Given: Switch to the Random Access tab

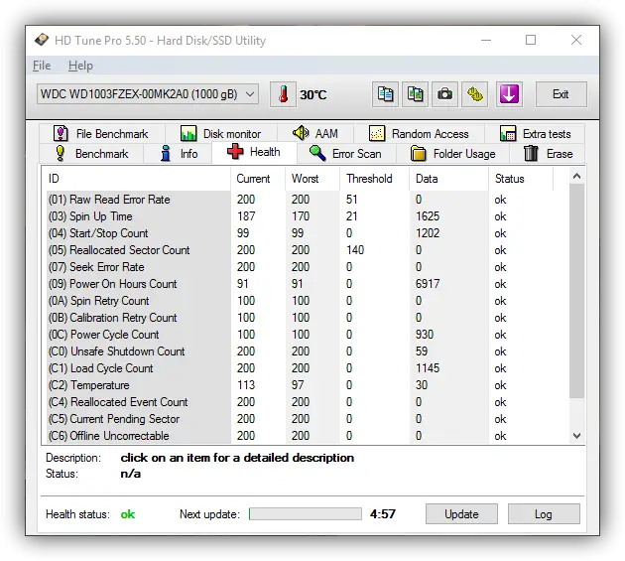Looking at the screenshot, I should [419, 134].
